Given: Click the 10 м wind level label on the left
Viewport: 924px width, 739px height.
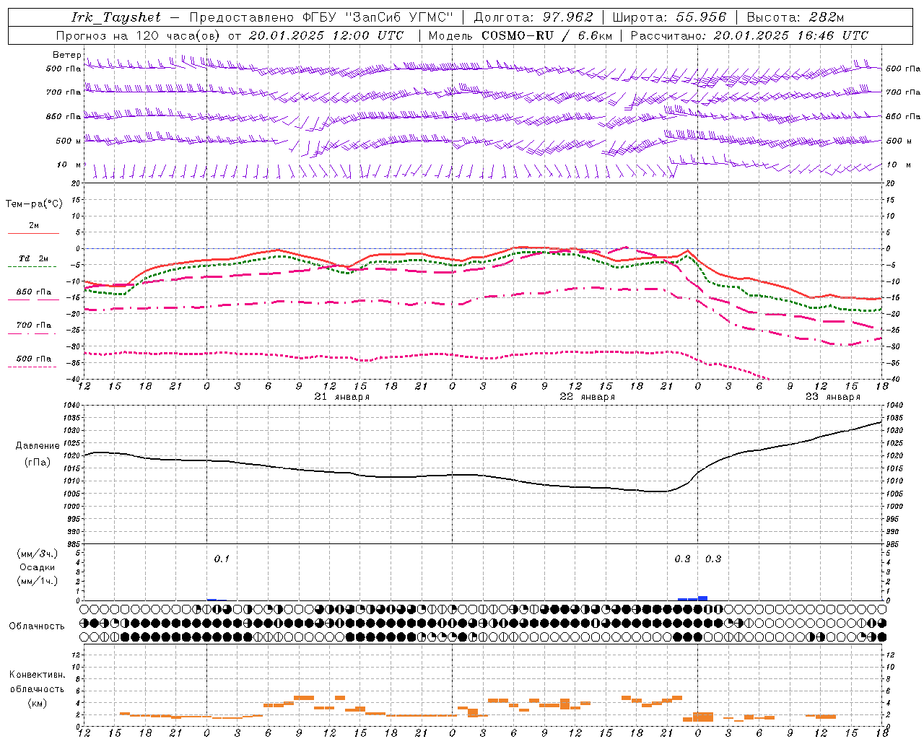Looking at the screenshot, I should pyautogui.click(x=69, y=165).
